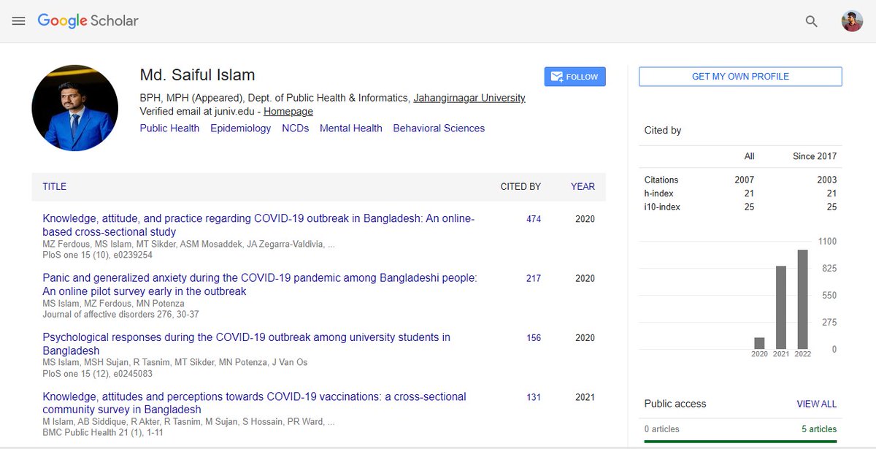Click the Follow envelope button
Viewport: 876px width, 449px height.
pos(575,76)
